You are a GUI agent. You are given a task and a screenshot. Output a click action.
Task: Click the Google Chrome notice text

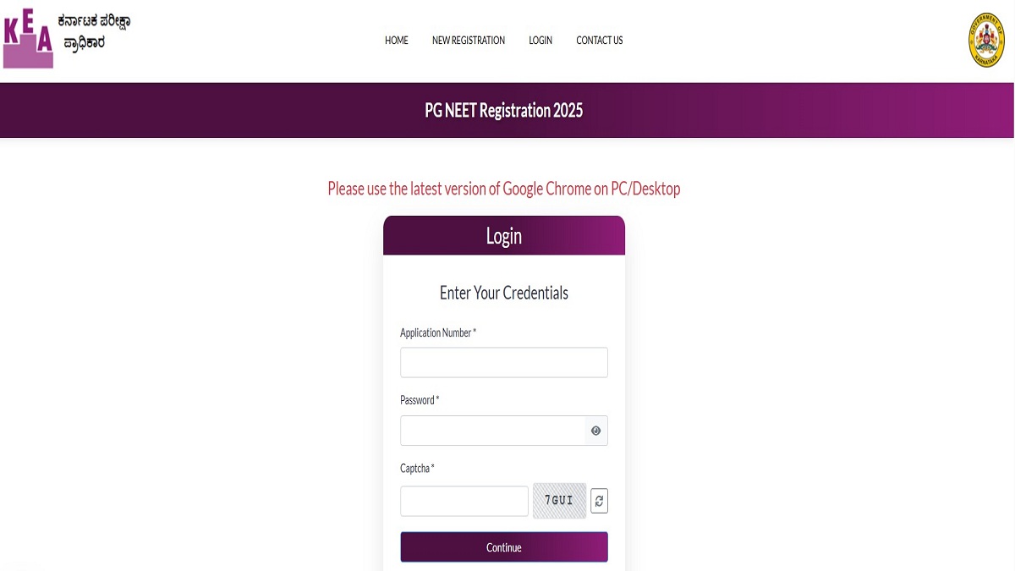pos(504,189)
